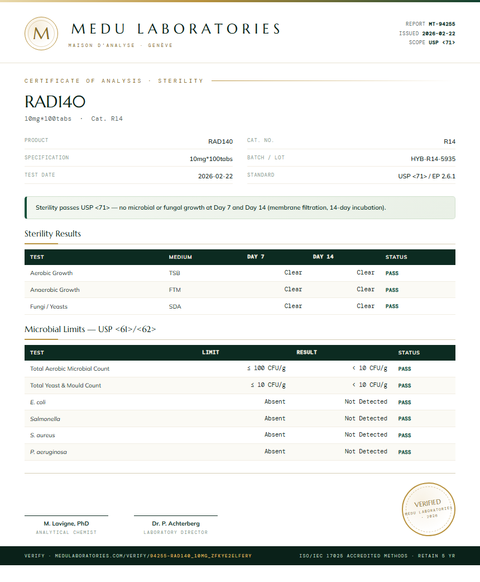Click the RESULT column header
The height and width of the screenshot is (582, 480).
[306, 352]
